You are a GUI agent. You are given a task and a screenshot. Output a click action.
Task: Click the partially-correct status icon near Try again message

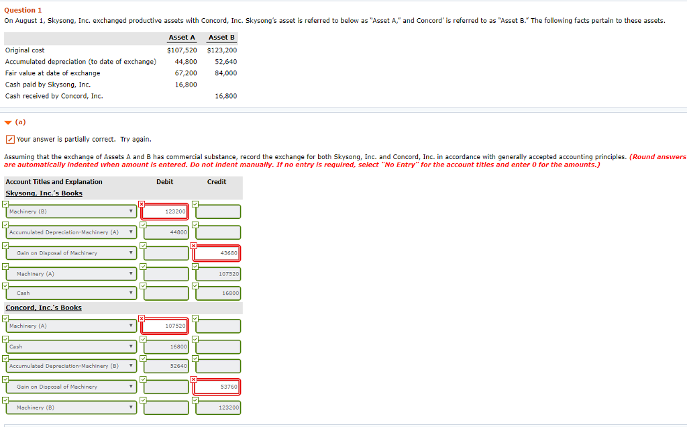[10, 139]
